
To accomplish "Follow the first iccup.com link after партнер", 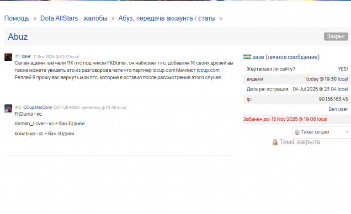I will click(164, 70).
